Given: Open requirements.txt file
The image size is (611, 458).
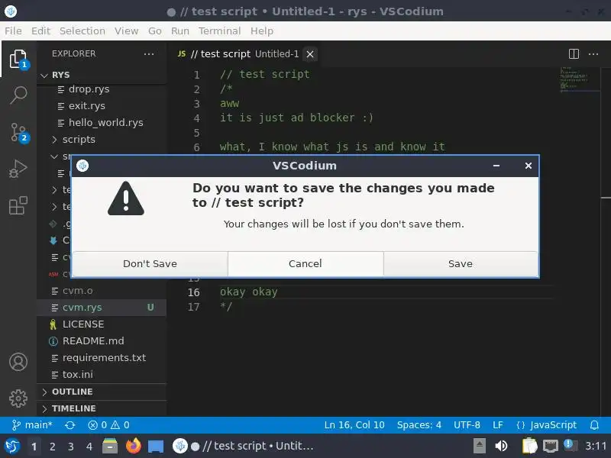Looking at the screenshot, I should [102, 358].
